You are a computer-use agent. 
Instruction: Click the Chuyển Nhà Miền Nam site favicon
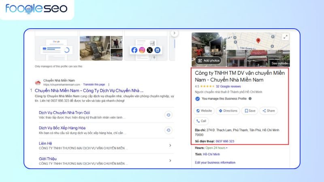coord(38,83)
